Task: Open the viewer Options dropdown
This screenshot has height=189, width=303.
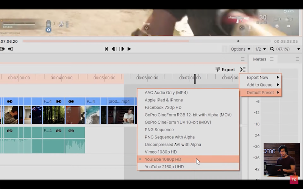Action: tap(241, 49)
